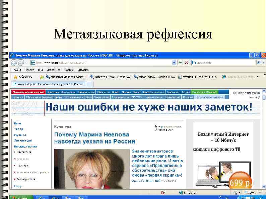Open the recent pages dropdown near Forward
This screenshot has height=199, width=266.
click(x=26, y=63)
